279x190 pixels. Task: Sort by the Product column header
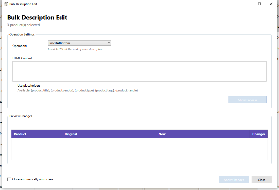(x=20, y=134)
